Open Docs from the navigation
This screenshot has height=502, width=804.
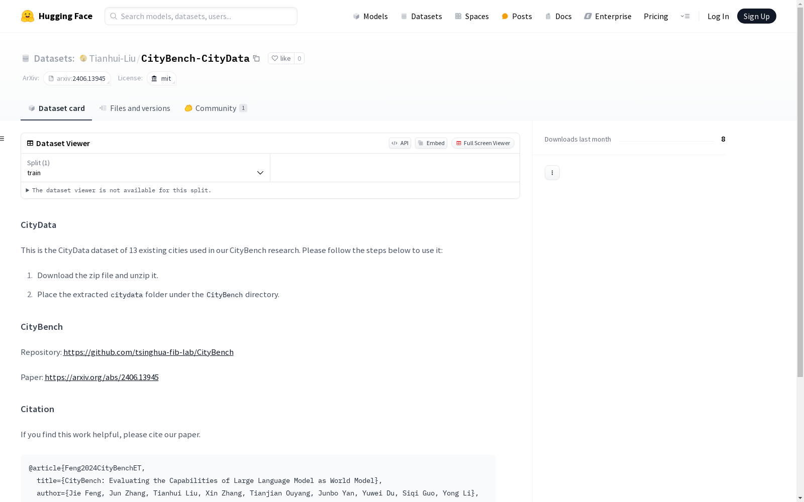click(558, 16)
